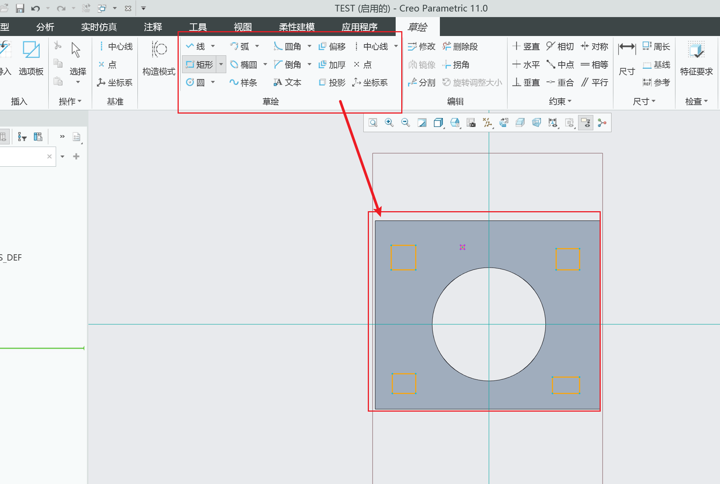Screen dimensions: 720x484
Task: Select the Chamfer (倒角) tool
Action: pos(288,65)
